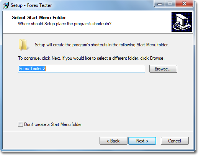201x157 pixels.
Task: Click the Setup - Forex Tester title text
Action: 31,5
